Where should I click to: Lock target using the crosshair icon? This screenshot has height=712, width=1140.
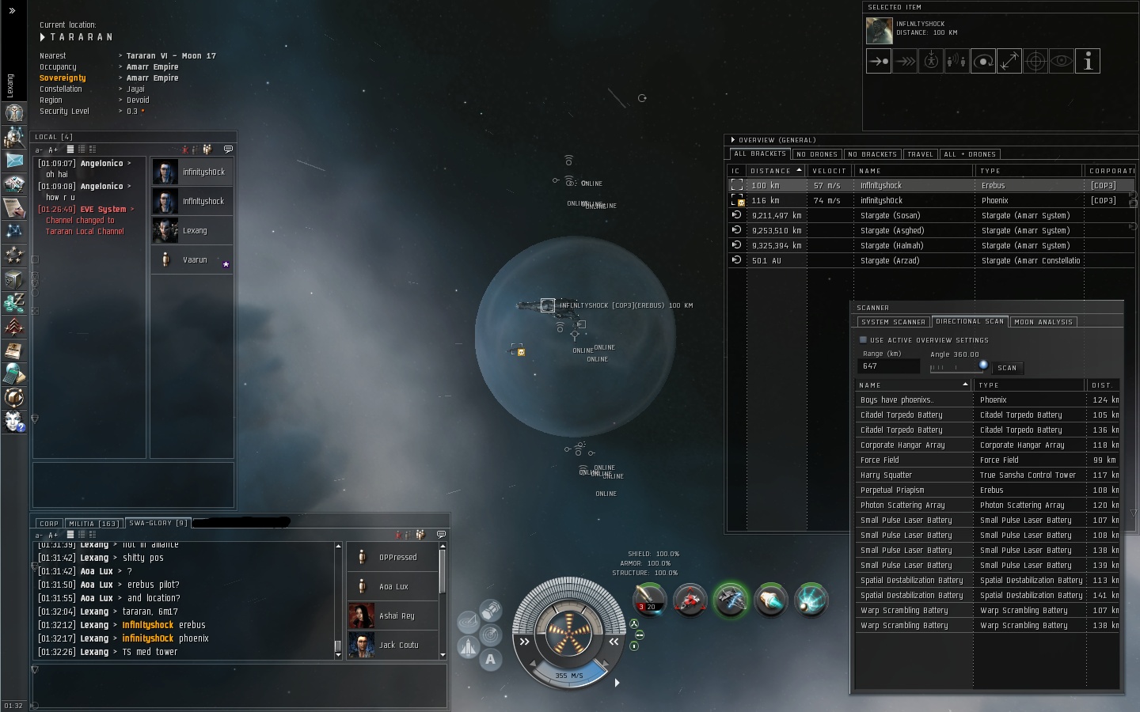1035,61
